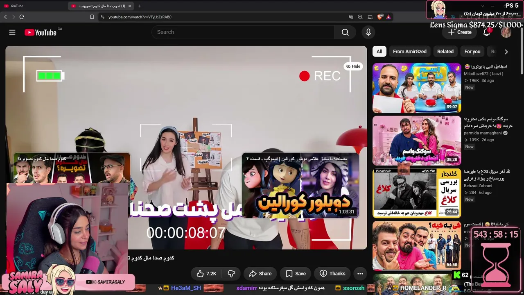This screenshot has height=295, width=524.
Task: Select the For you filter chip
Action: pos(472,52)
